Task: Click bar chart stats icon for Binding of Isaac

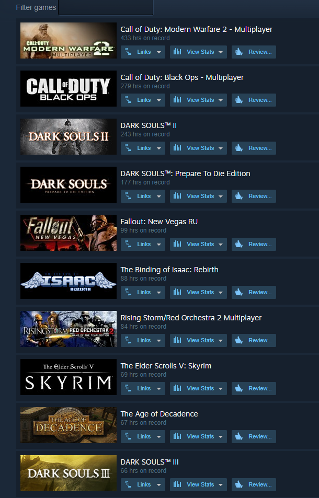Action: tap(177, 292)
